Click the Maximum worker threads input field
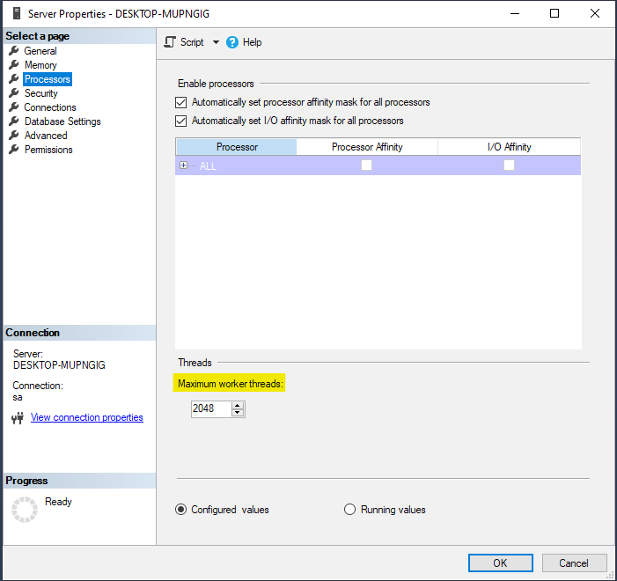 click(210, 408)
